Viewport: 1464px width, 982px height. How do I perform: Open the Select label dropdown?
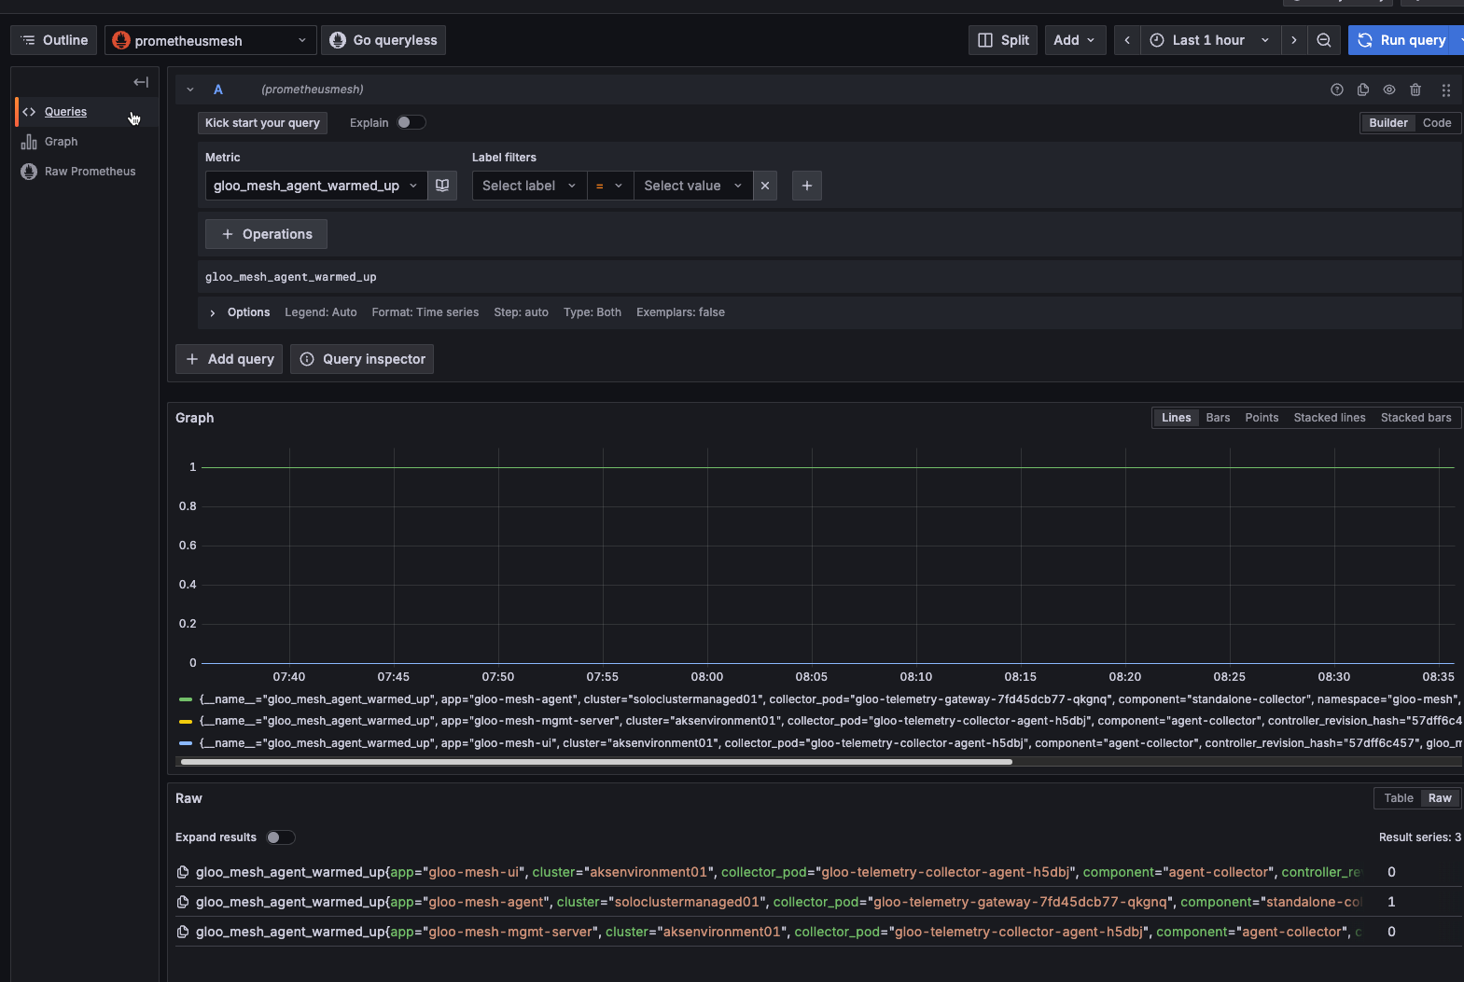point(529,186)
